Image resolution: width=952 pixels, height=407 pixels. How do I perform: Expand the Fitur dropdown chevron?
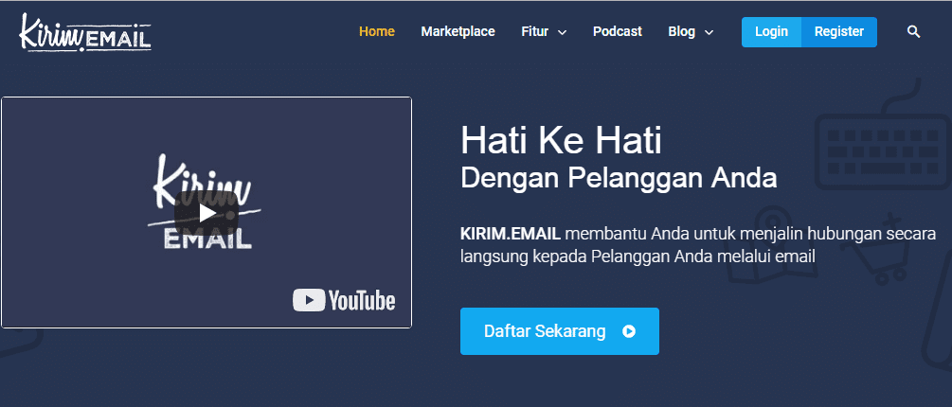(x=562, y=32)
